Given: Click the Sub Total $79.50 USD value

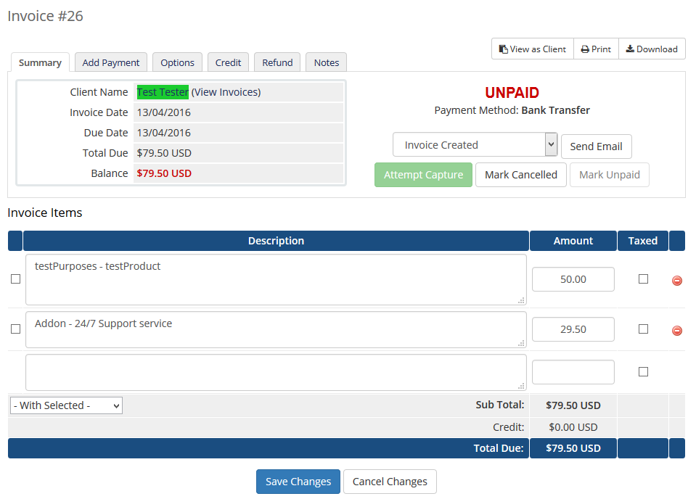Looking at the screenshot, I should point(573,405).
